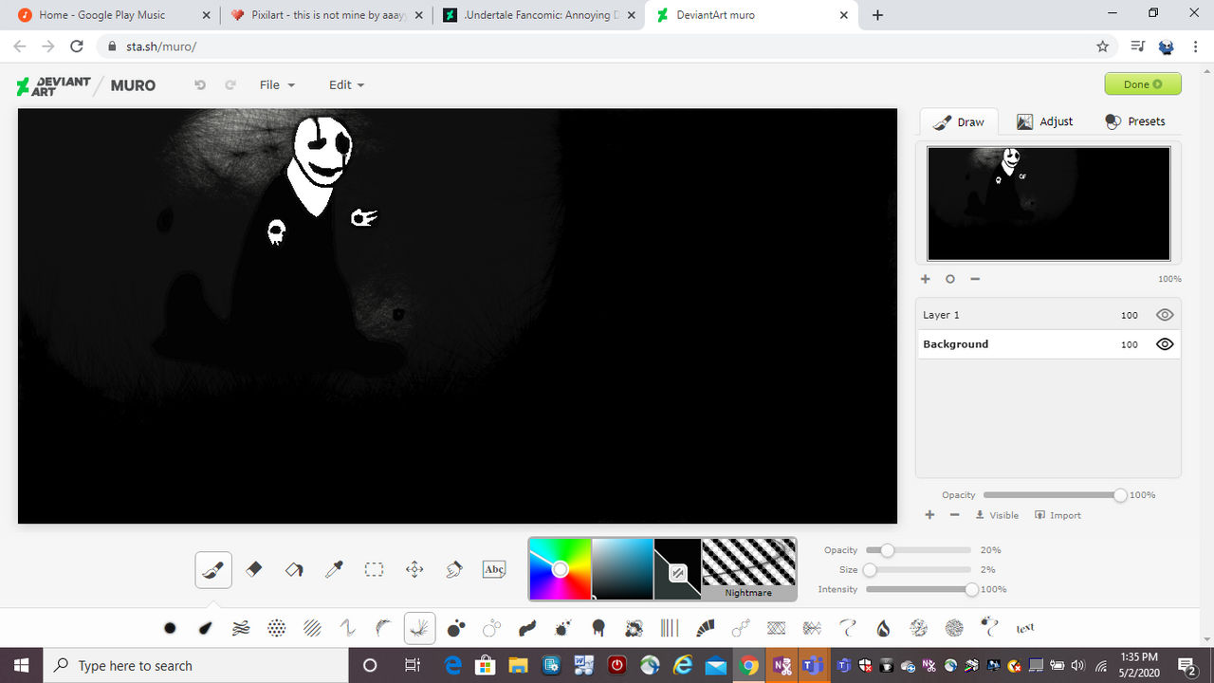Delete layer with minus icon
Viewport: 1214px width, 683px height.
(954, 515)
